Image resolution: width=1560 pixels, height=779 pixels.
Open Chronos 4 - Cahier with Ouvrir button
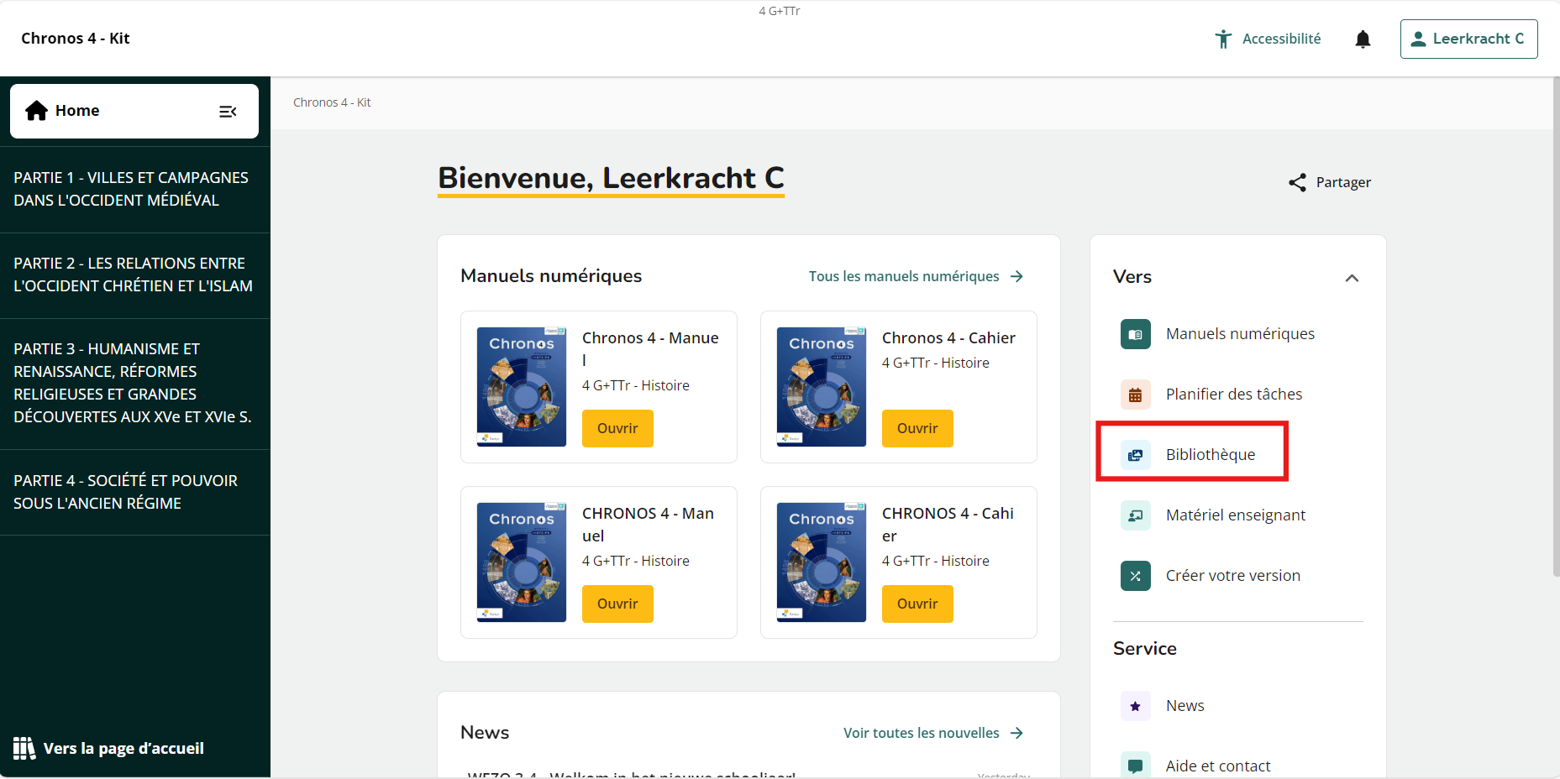pyautogui.click(x=917, y=428)
